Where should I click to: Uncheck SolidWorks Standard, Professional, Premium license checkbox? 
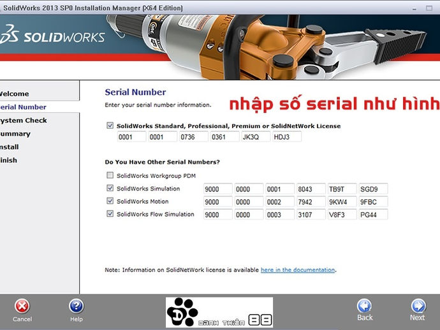[x=110, y=126]
